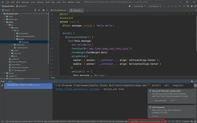Viewport: 197px width, 123px height.
Task: Open the No Devices dropdown
Action: tap(155, 6)
